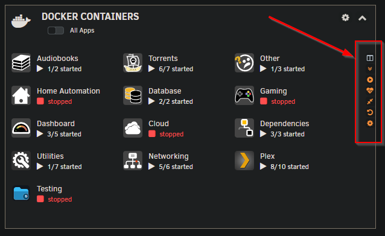Click the column layout icon in sidebar

coord(370,58)
